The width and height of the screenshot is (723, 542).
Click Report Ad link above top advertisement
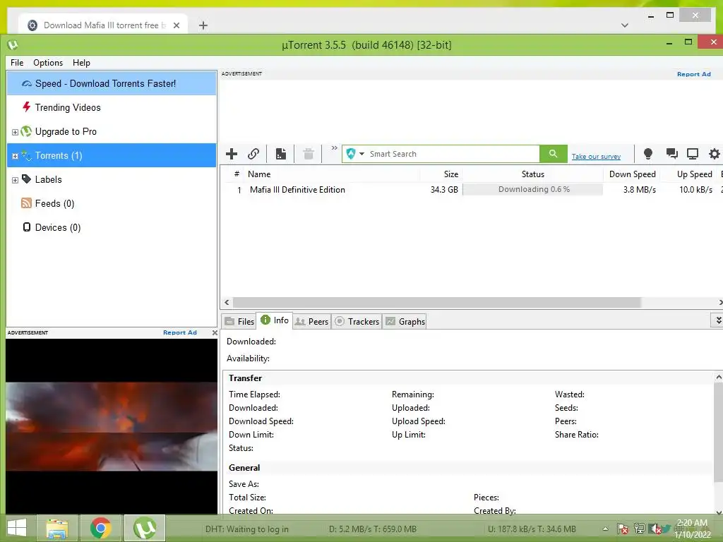(x=693, y=74)
